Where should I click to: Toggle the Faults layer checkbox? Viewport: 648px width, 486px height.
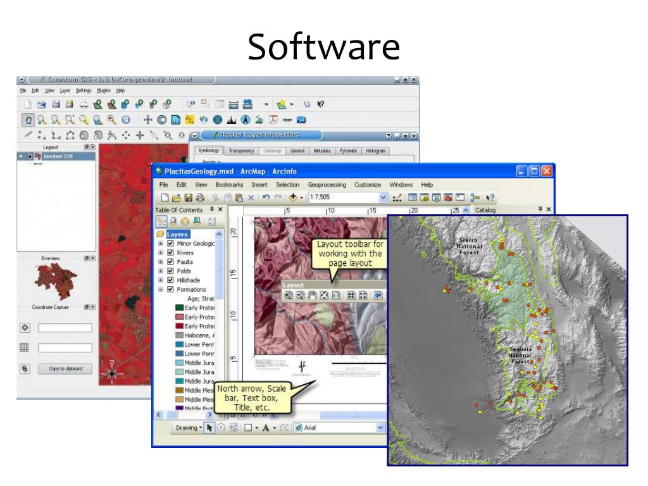tap(170, 261)
